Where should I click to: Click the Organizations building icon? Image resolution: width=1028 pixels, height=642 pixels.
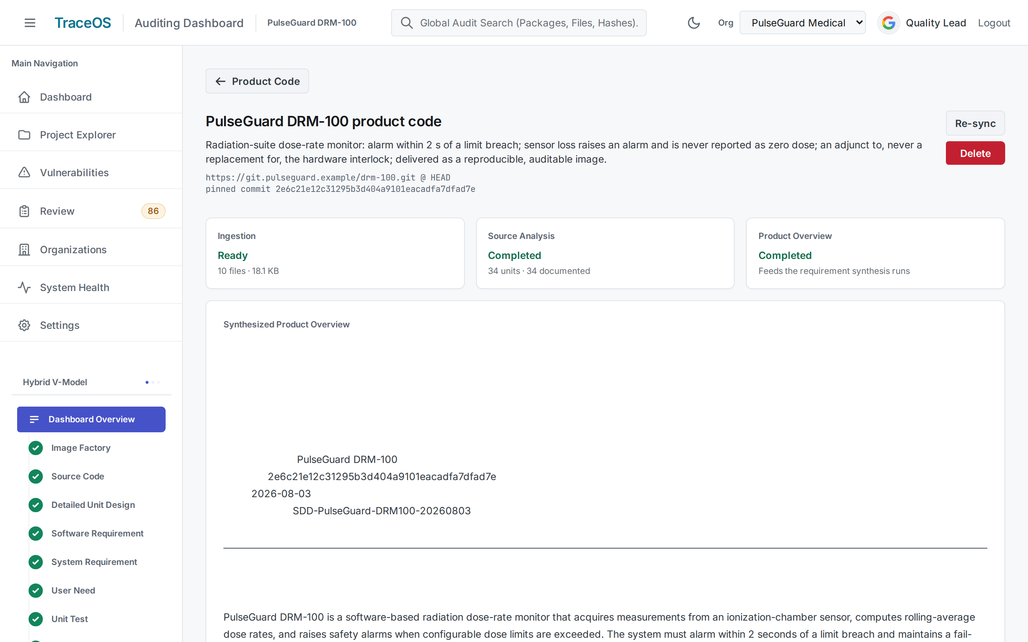coord(24,250)
